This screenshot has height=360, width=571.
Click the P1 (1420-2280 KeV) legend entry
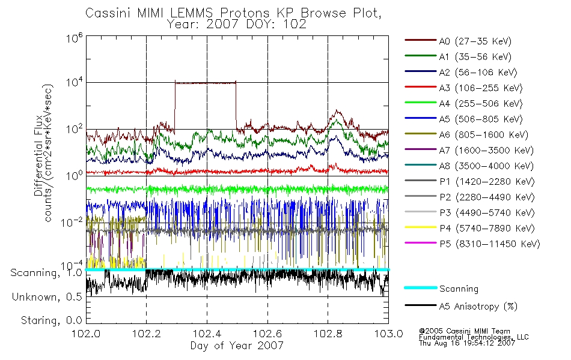tap(469, 181)
